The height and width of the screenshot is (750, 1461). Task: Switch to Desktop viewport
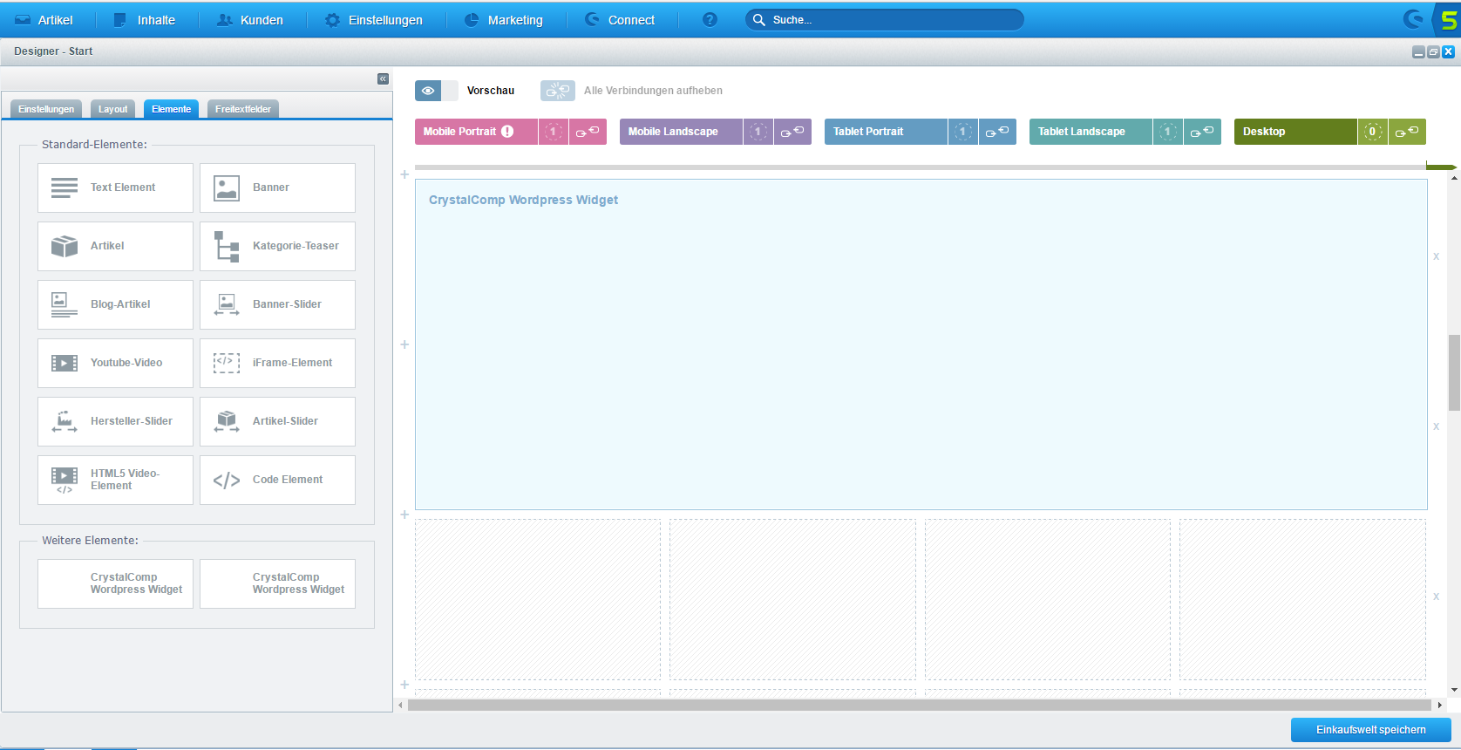point(1295,132)
